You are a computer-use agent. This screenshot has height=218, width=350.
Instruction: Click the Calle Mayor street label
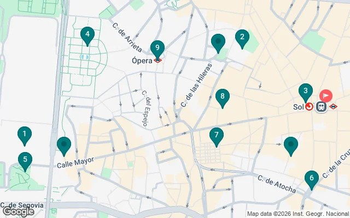click(x=75, y=162)
